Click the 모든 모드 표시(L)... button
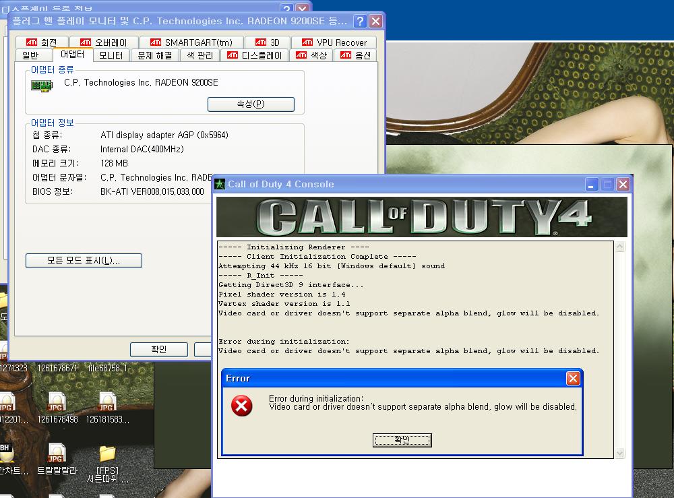This screenshot has width=674, height=498. coord(84,261)
